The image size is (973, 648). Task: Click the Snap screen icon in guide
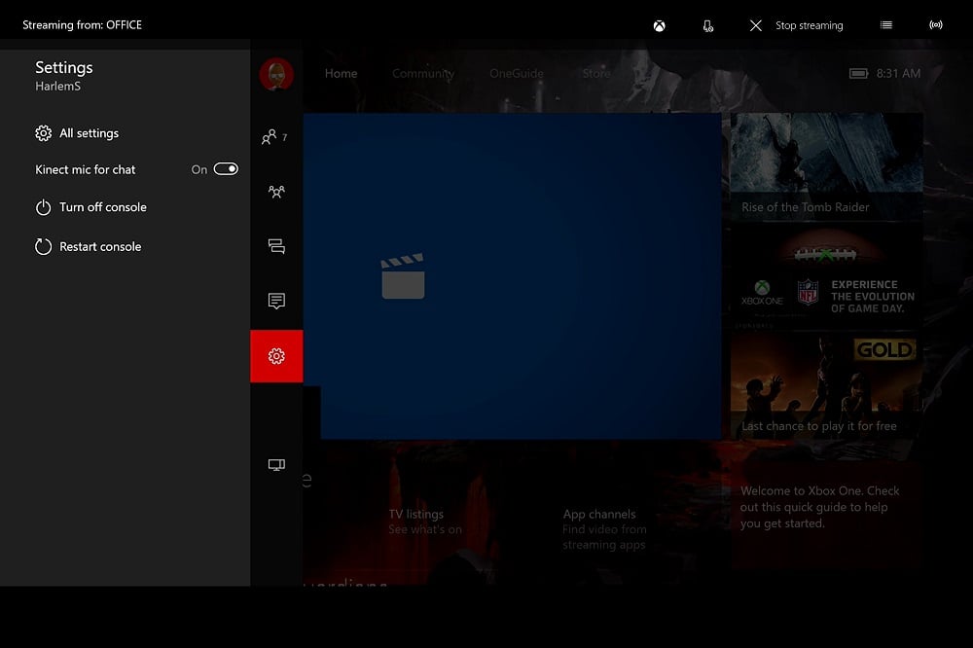point(276,465)
